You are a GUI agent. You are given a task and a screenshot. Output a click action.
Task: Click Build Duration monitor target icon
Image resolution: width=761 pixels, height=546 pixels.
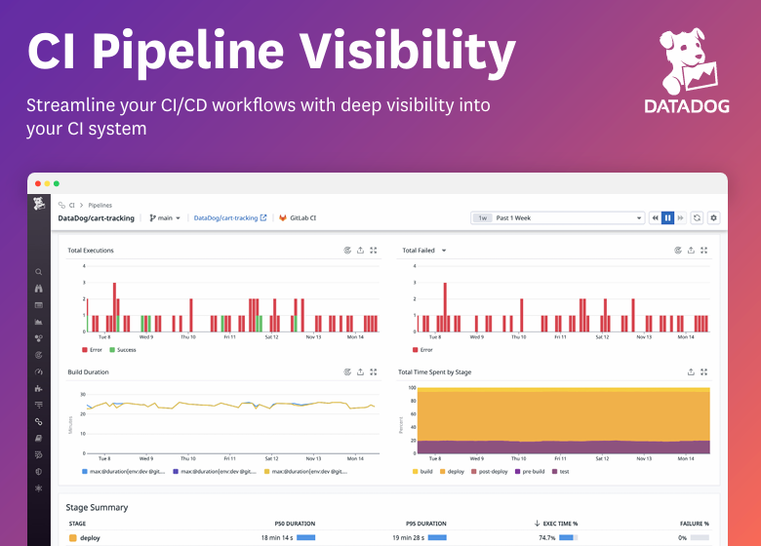(x=347, y=371)
